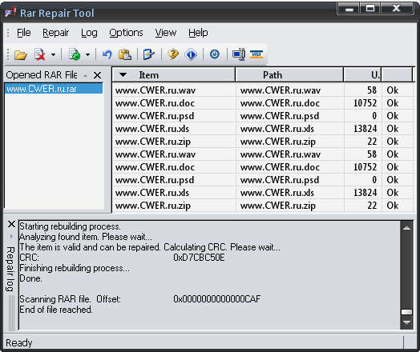Click the Item column sort arrow

123,75
